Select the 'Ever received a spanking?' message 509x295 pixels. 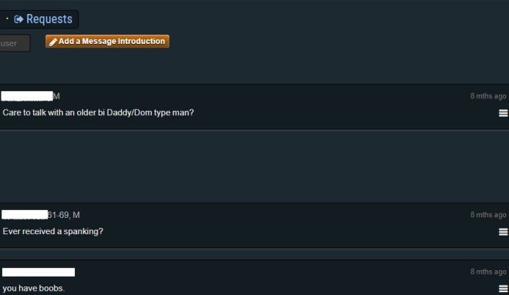click(x=53, y=231)
